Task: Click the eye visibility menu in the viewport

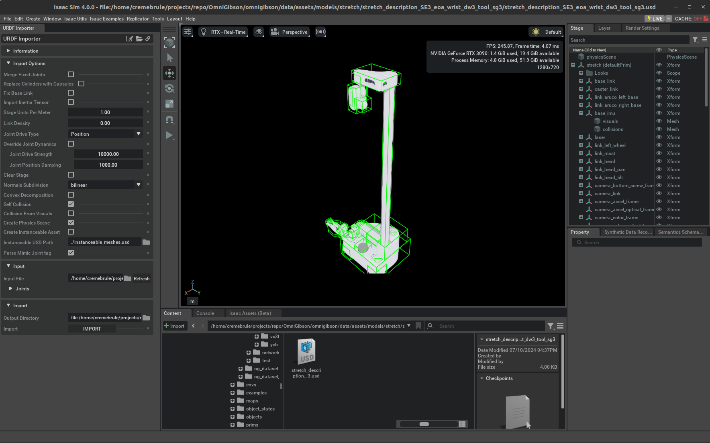Action: pyautogui.click(x=258, y=31)
